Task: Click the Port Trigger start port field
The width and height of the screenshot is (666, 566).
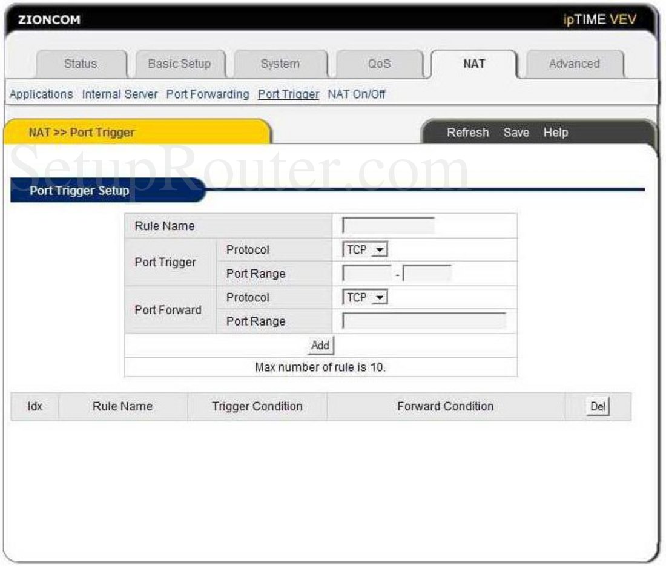Action: [366, 274]
